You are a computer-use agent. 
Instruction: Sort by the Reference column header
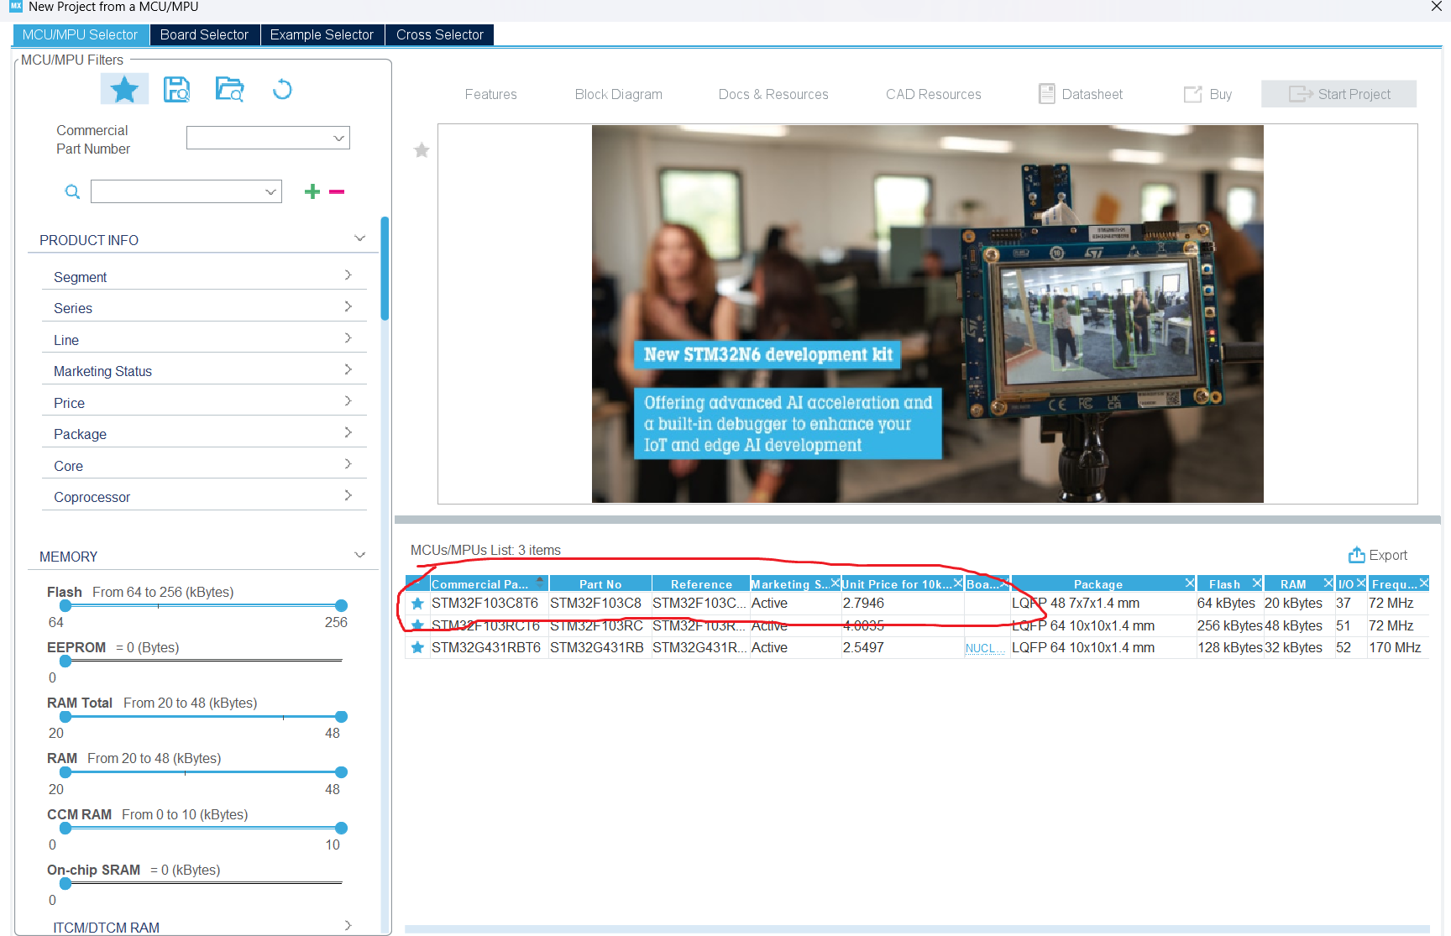click(x=701, y=584)
